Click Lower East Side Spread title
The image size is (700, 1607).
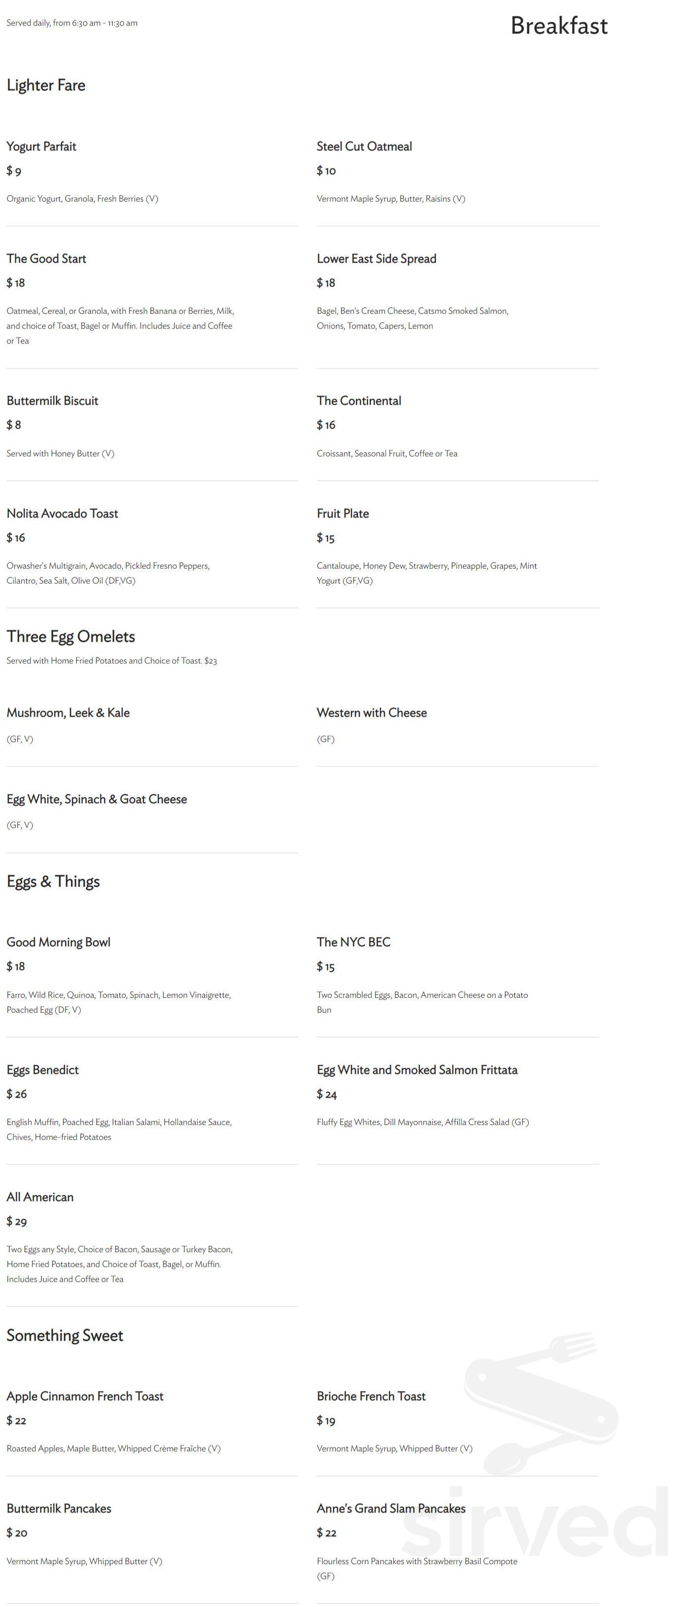pyautogui.click(x=376, y=259)
